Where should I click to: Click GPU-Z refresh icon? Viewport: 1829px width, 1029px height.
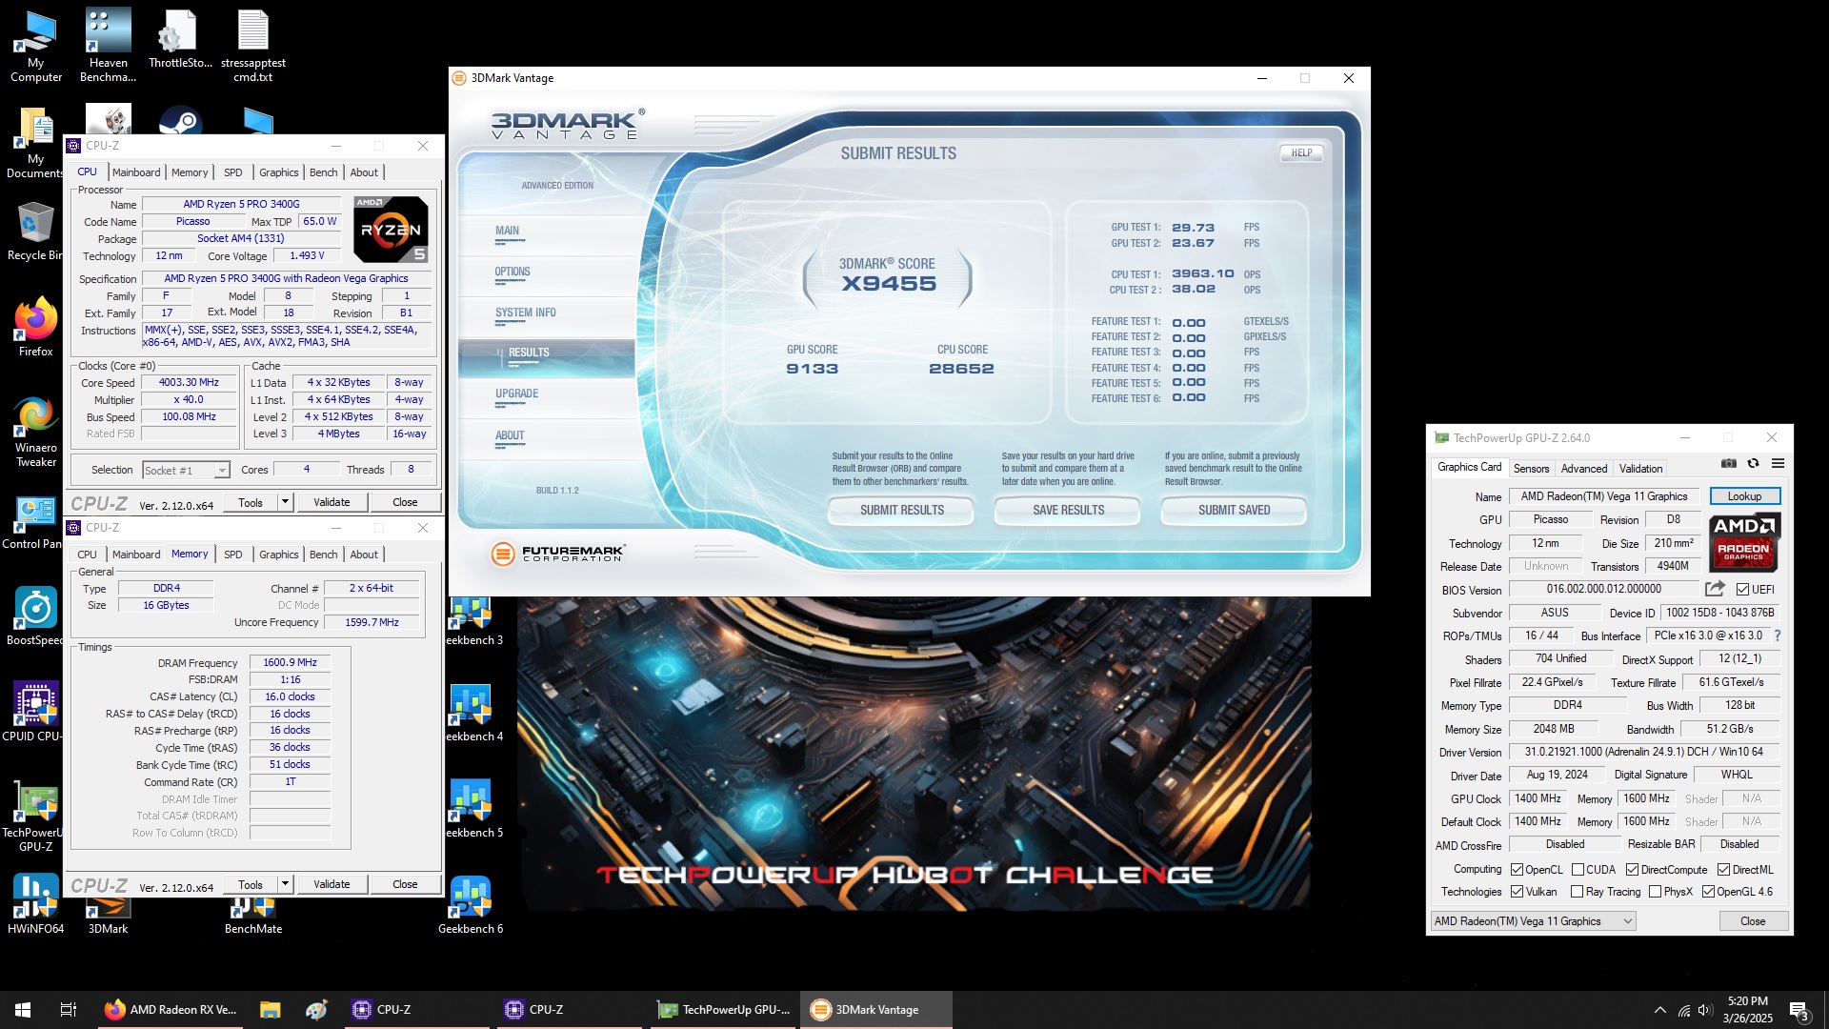[1753, 464]
